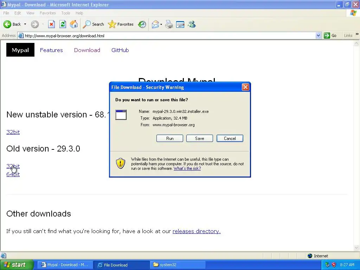Viewport: 360px width, 270px height.
Task: Click the red security shield tray icon
Action: click(334, 265)
